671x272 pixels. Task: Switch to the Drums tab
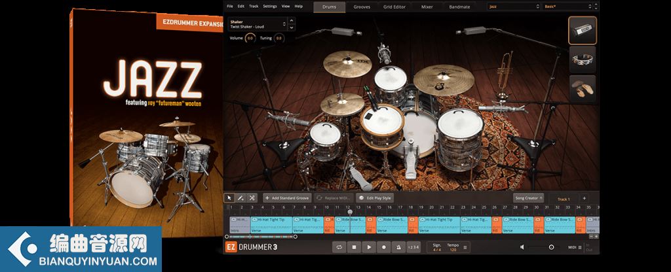coord(329,7)
